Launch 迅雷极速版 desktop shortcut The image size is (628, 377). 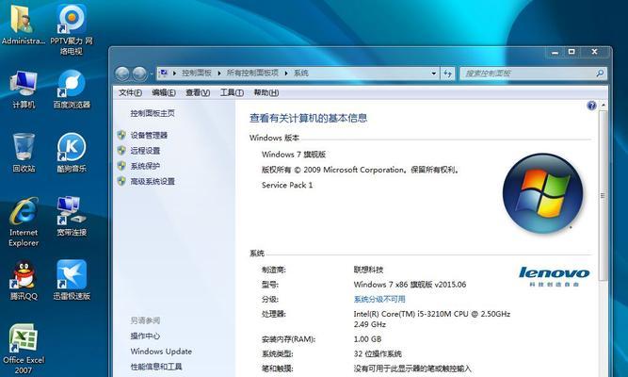point(72,280)
